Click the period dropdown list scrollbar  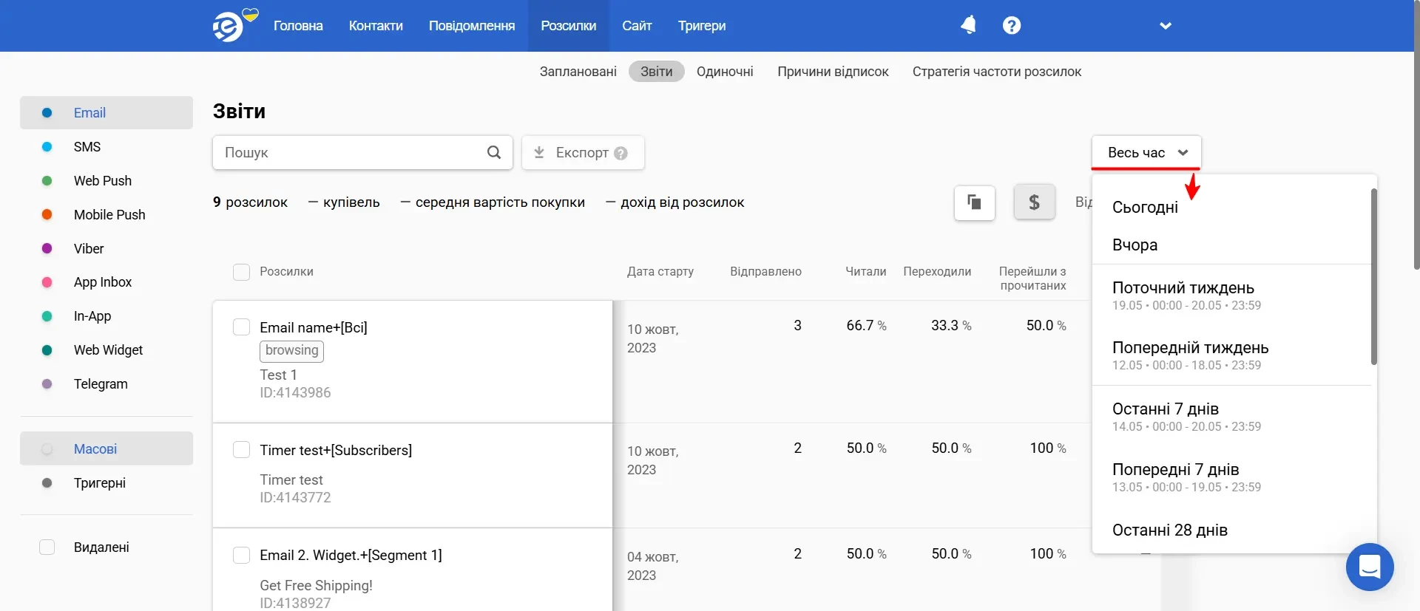click(1374, 277)
